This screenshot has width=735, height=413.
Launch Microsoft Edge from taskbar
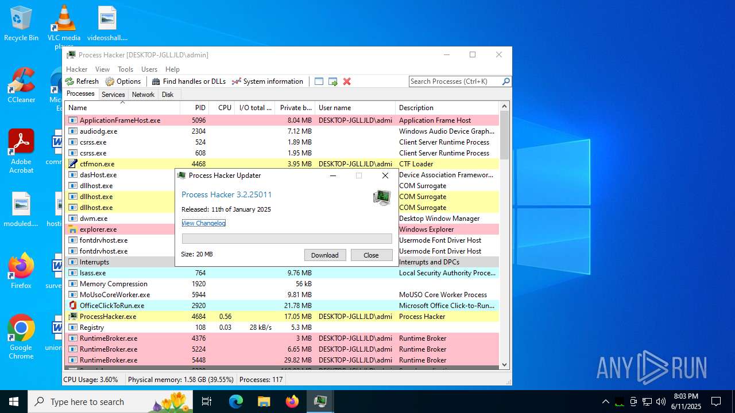(236, 402)
